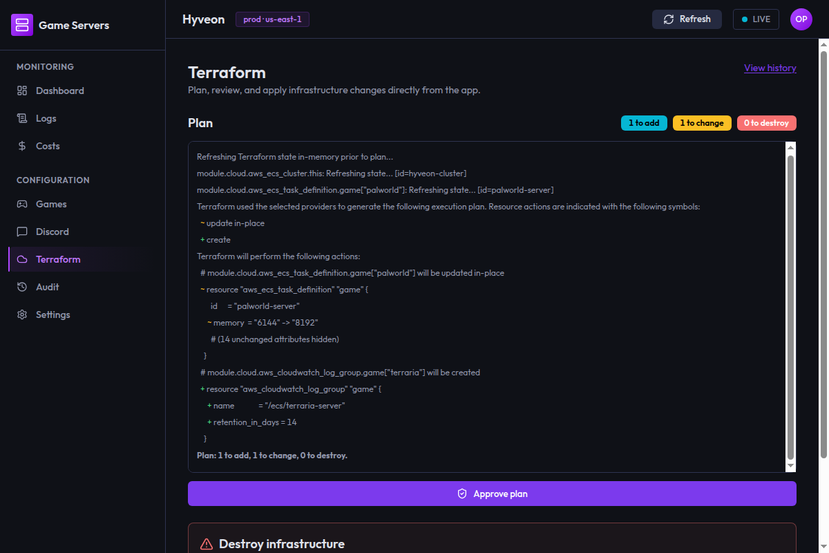Click the Game Servers app title
Image resolution: width=829 pixels, height=553 pixels.
click(74, 25)
